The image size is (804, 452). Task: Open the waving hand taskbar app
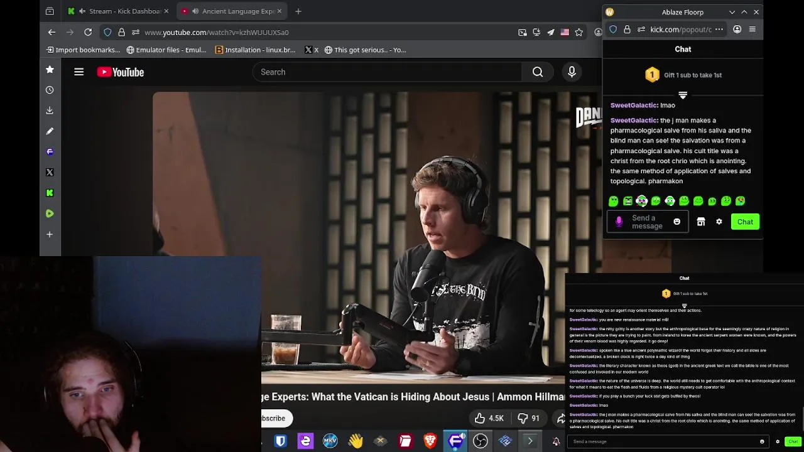[356, 441]
